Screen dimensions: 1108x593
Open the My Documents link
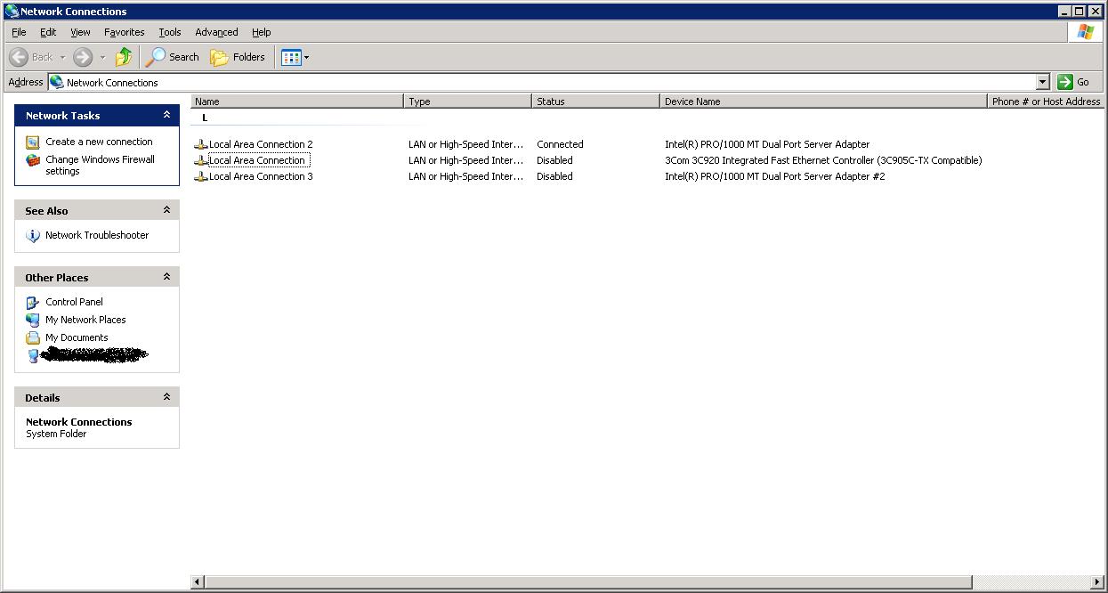(77, 337)
